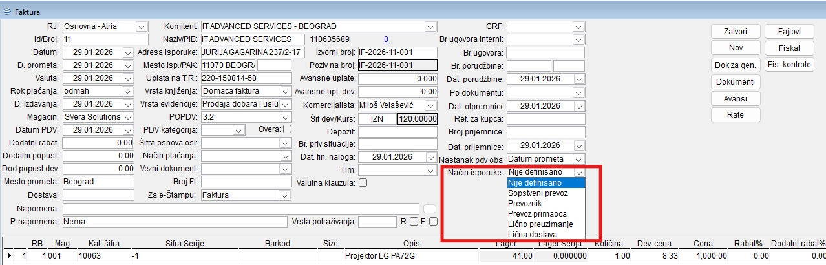
Task: Open the Datum date picker dropdown
Action: [x=127, y=52]
